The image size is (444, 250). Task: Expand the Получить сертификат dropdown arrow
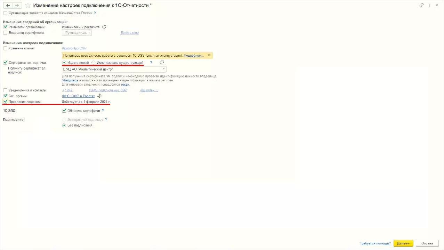pos(164,69)
